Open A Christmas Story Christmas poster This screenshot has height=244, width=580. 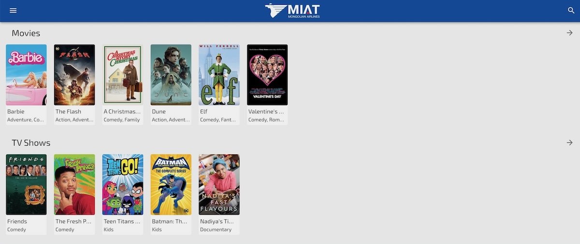(123, 75)
